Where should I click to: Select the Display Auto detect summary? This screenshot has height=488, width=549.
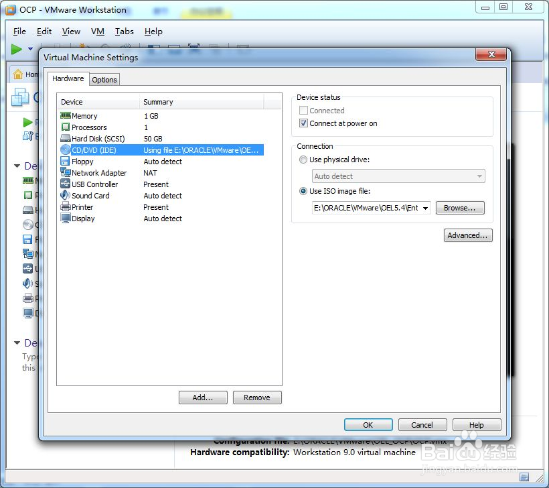tap(163, 218)
